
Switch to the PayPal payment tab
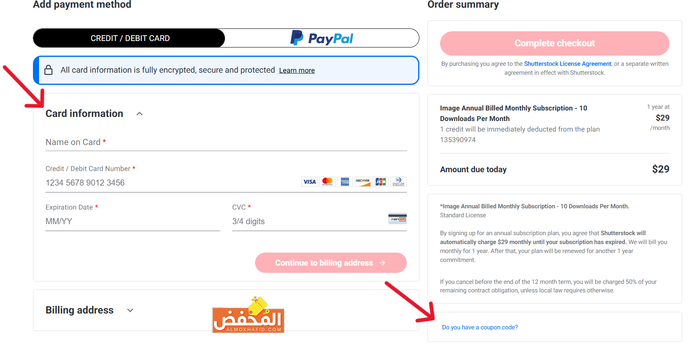(322, 38)
